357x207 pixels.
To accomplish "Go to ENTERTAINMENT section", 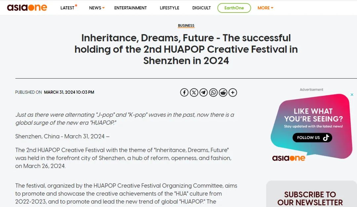I will tap(131, 8).
